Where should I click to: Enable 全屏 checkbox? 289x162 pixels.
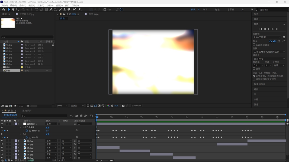pos(254,69)
